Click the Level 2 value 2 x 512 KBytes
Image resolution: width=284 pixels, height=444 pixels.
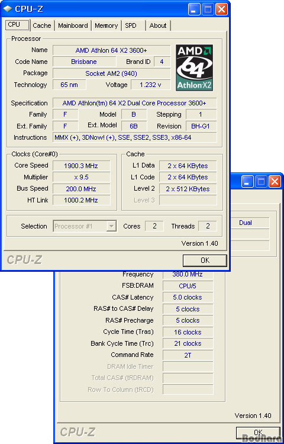point(188,189)
